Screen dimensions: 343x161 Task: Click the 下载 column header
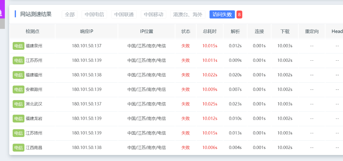click(x=285, y=31)
